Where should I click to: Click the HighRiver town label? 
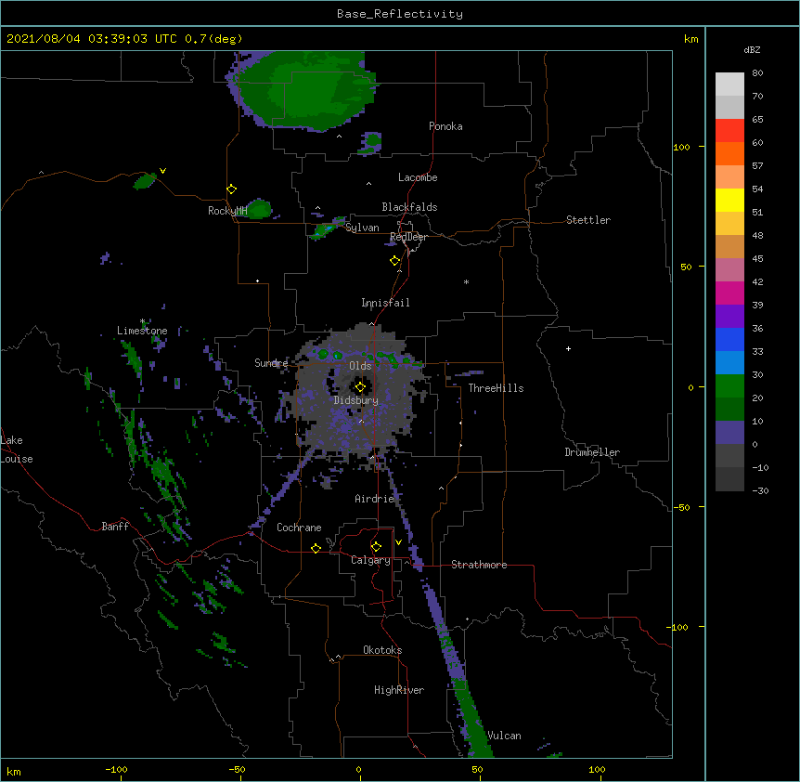point(399,690)
